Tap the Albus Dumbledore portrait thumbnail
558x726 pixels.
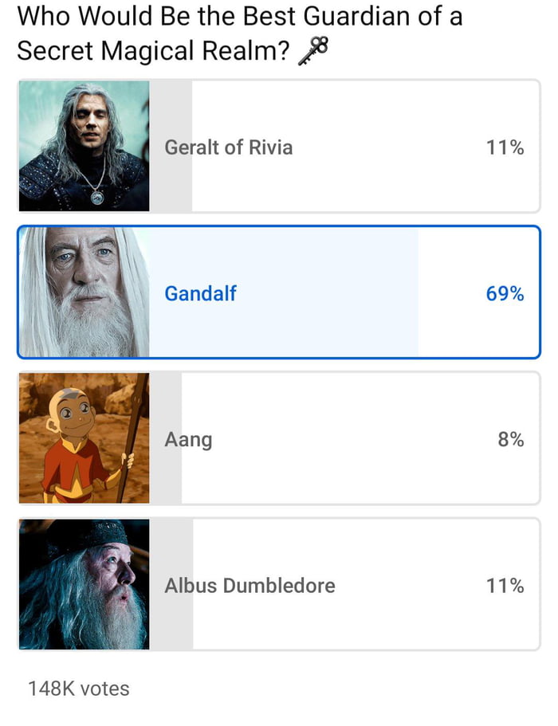point(84,585)
